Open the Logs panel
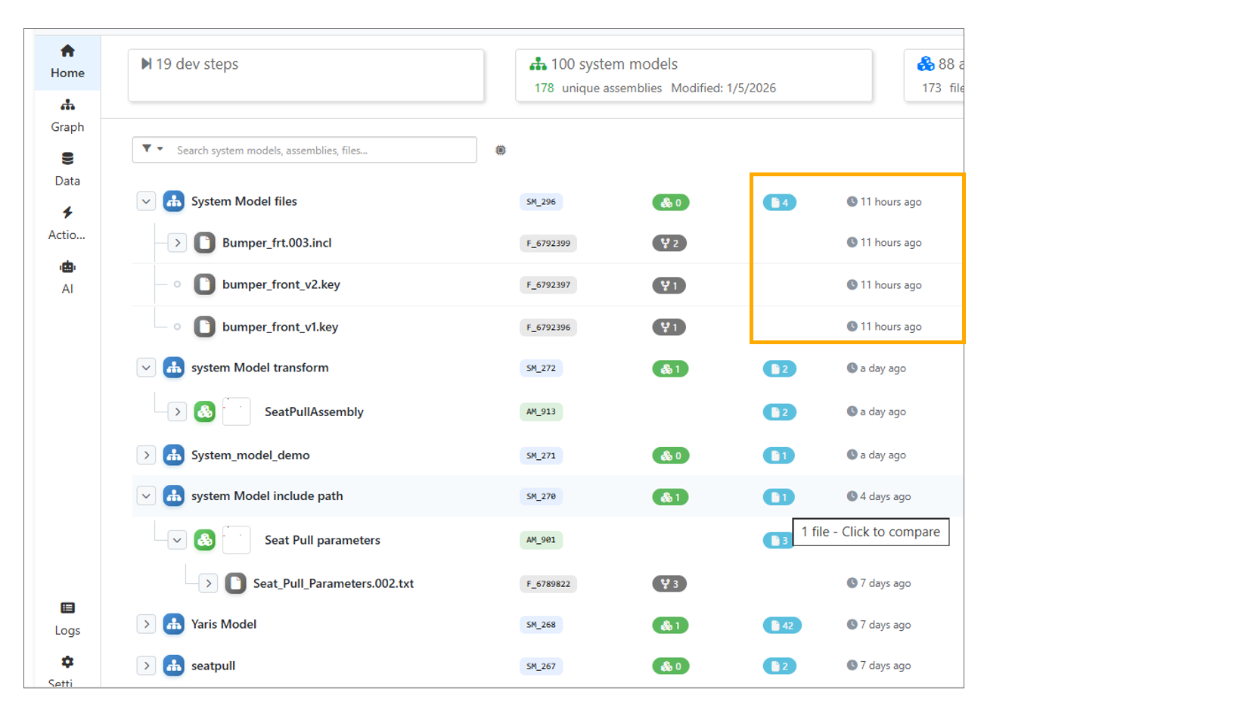1251x705 pixels. pyautogui.click(x=67, y=618)
